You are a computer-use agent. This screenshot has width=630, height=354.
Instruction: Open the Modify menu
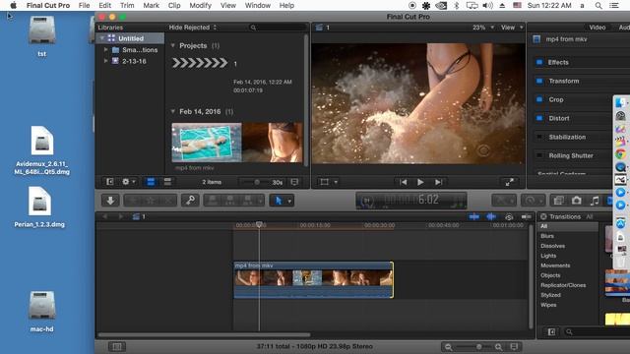point(200,5)
